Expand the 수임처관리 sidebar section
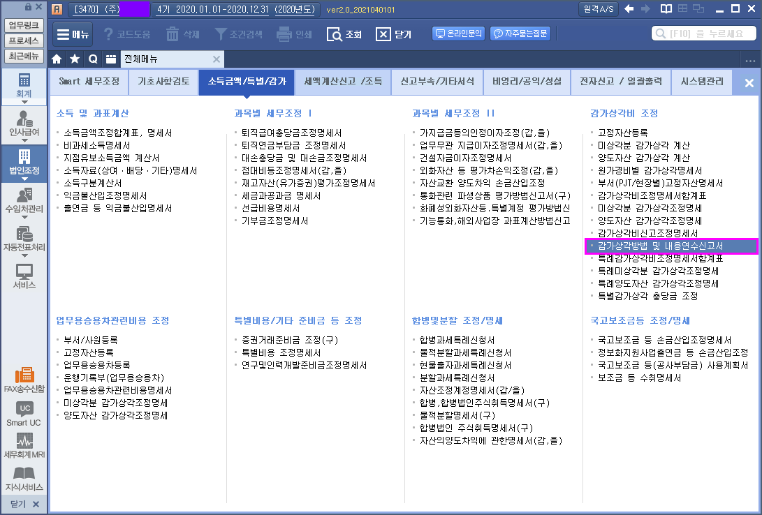Image resolution: width=762 pixels, height=515 pixels. tap(24, 201)
